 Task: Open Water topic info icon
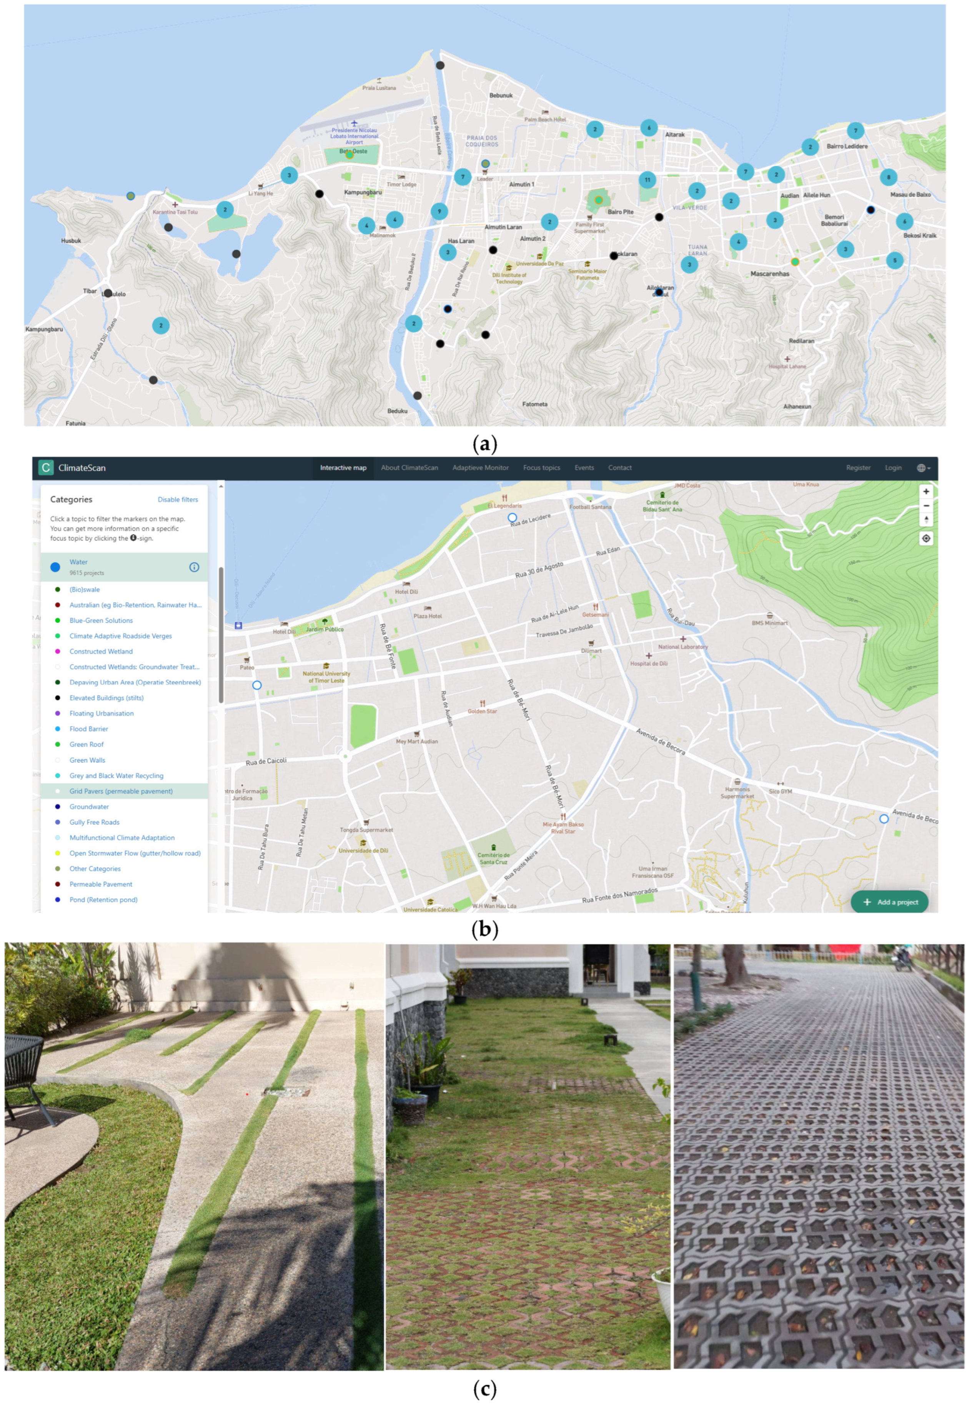point(194,567)
